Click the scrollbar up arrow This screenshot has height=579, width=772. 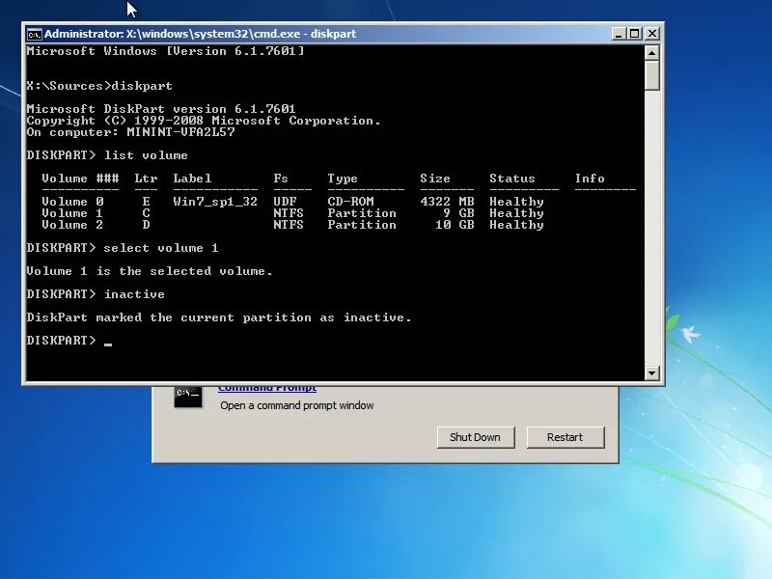652,53
